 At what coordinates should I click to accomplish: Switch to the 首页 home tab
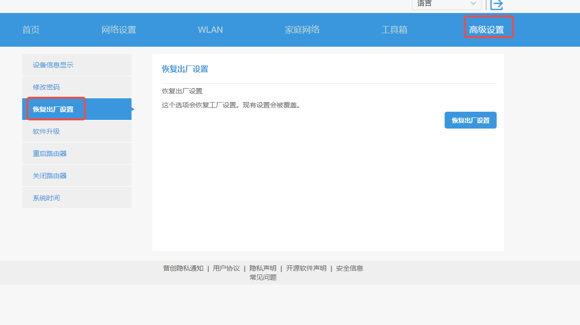click(30, 29)
